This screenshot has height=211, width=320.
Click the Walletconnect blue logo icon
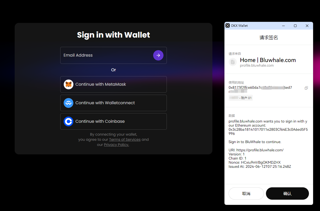tap(68, 103)
